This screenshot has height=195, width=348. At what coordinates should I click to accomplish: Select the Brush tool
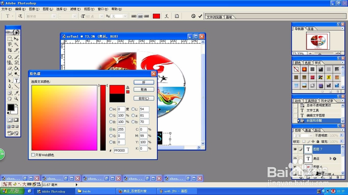(x=16, y=57)
